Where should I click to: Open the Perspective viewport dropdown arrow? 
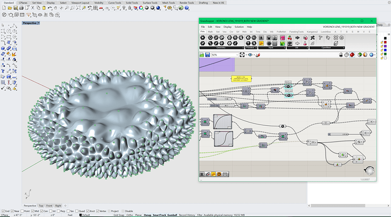point(39,23)
